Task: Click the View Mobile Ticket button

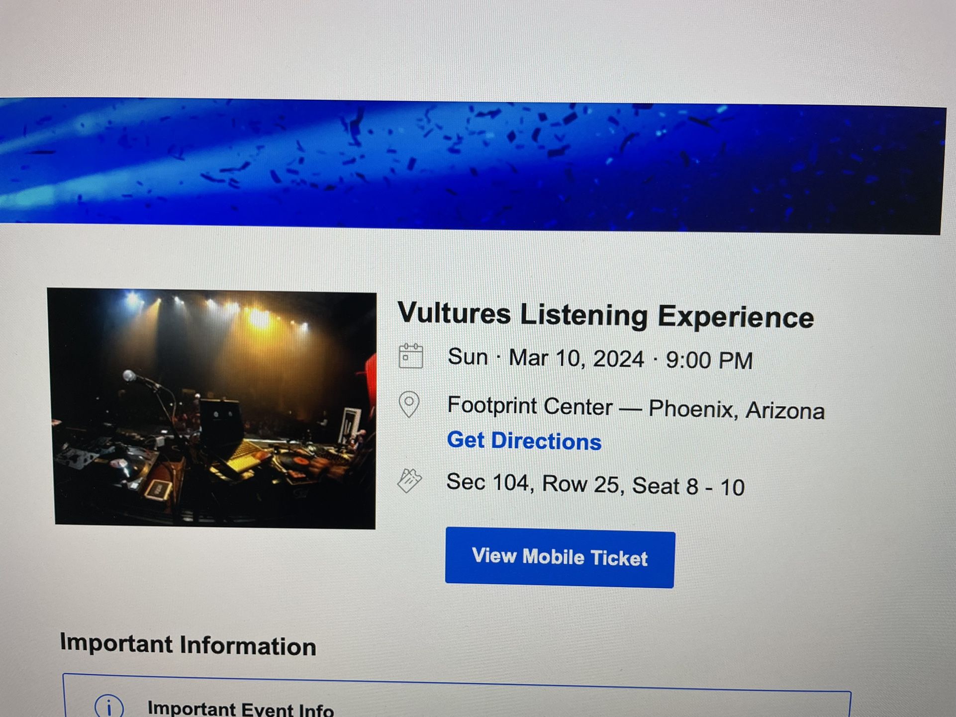Action: tap(560, 557)
